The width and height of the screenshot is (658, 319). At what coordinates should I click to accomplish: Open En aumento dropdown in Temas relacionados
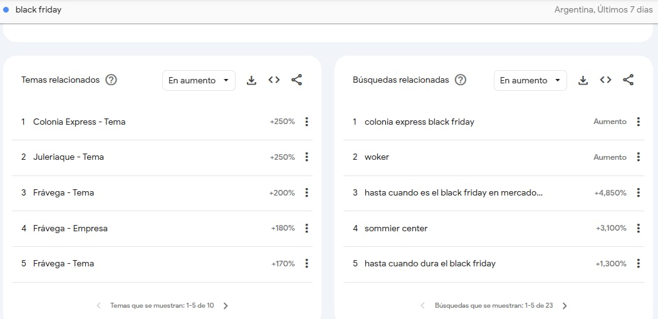coord(199,81)
